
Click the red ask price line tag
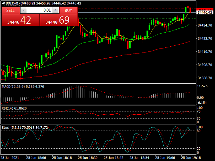coord(205,10)
